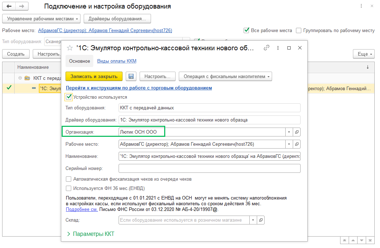Enable Автоматическая фискализация чеков checkbox
380x248 pixels.
(x=69, y=179)
